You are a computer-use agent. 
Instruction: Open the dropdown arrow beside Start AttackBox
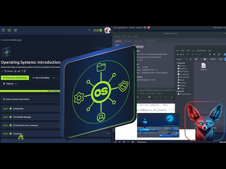click(x=54, y=78)
